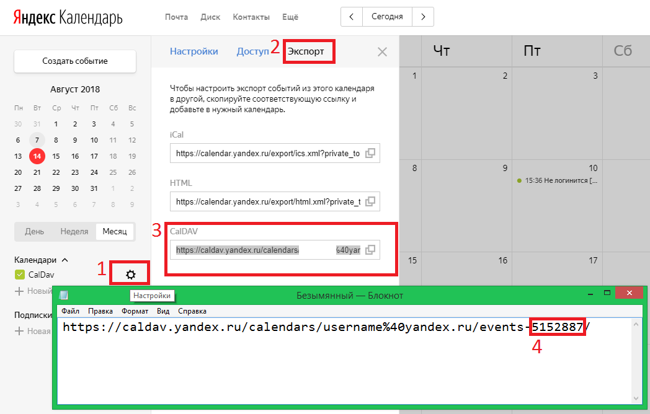The height and width of the screenshot is (414, 650).
Task: Toggle the CalDav calendar checkbox
Action: tap(19, 275)
